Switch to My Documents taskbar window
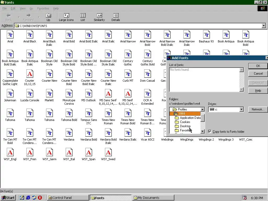 [x=153, y=198]
